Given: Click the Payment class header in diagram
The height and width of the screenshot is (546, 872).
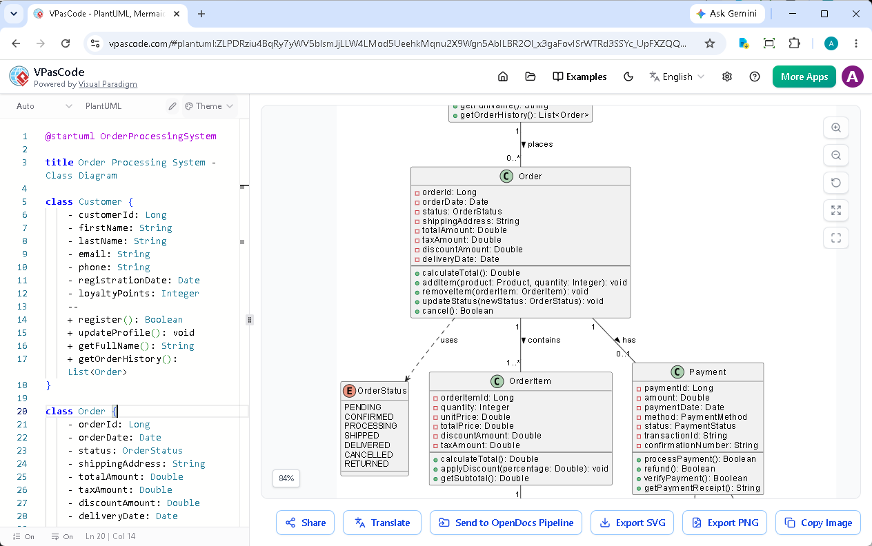Looking at the screenshot, I should (x=698, y=372).
